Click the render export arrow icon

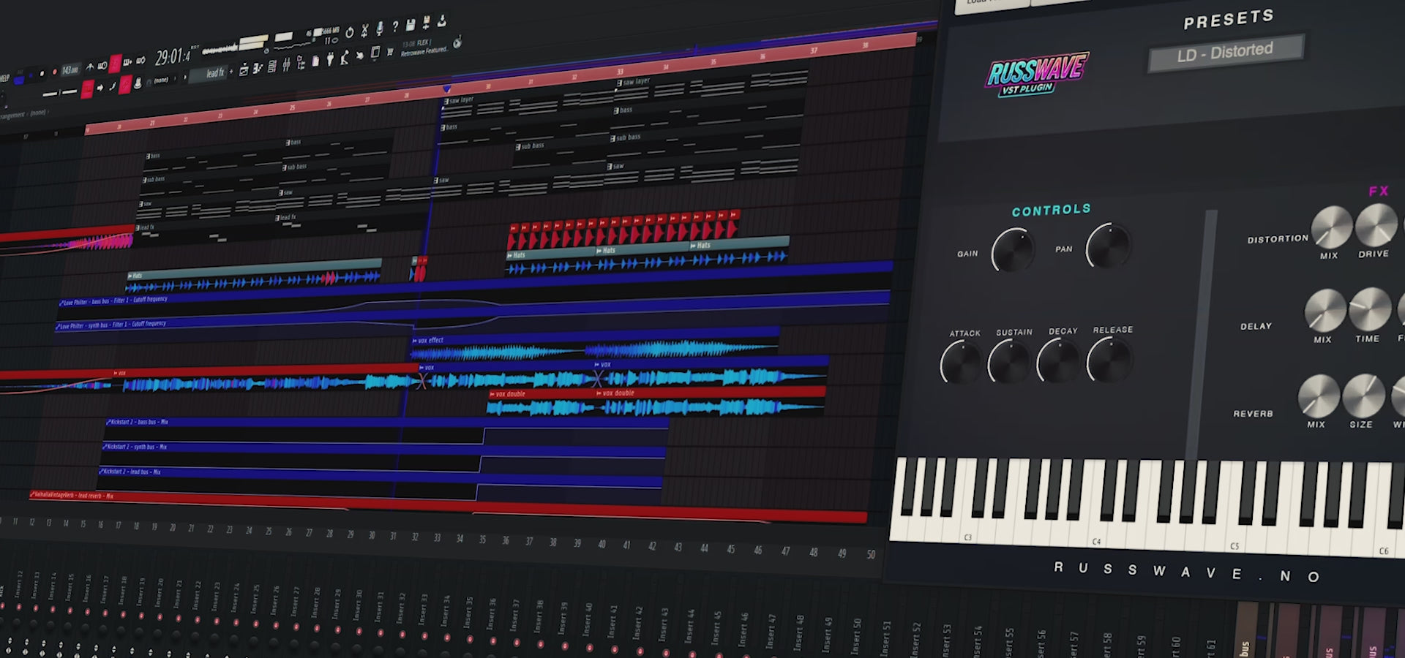(x=441, y=20)
